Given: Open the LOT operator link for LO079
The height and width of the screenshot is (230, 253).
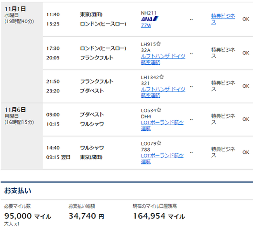Looking at the screenshot, I should coord(162,159).
